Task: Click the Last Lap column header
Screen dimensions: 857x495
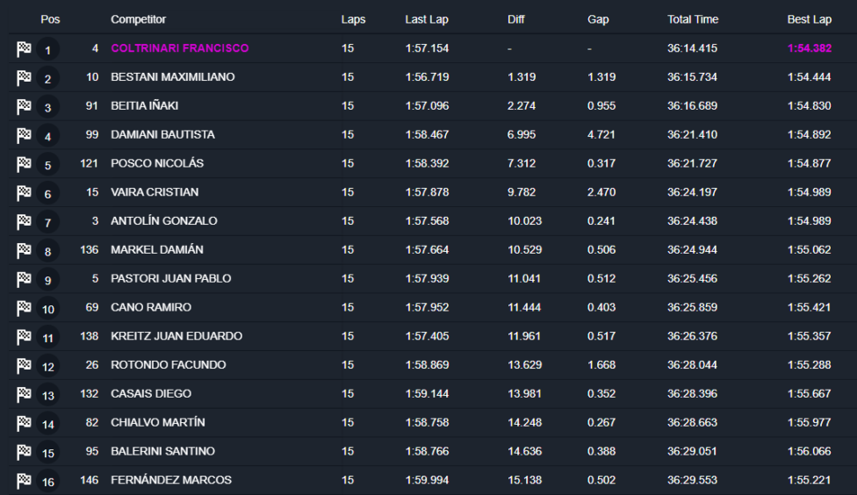Action: point(427,19)
